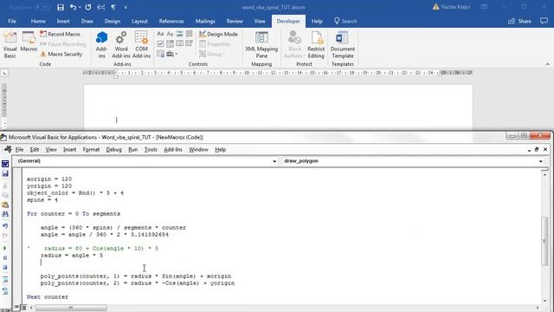Toggle Show/Hide paragraph marks
554x312 pixels.
coord(113,7)
